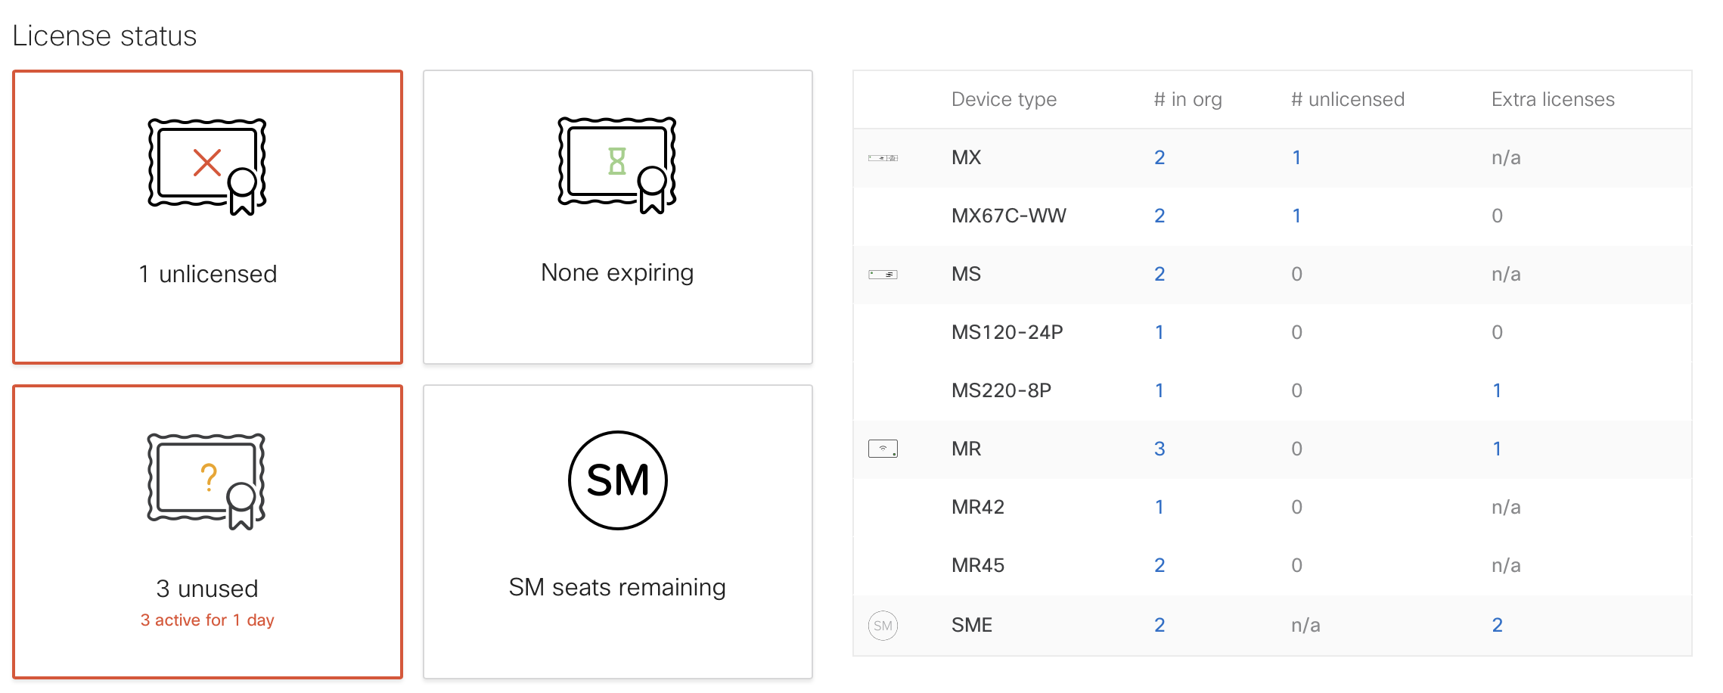View the 1 unlicensed MX67C-WW device
Viewport: 1723px width, 693px height.
[1296, 216]
